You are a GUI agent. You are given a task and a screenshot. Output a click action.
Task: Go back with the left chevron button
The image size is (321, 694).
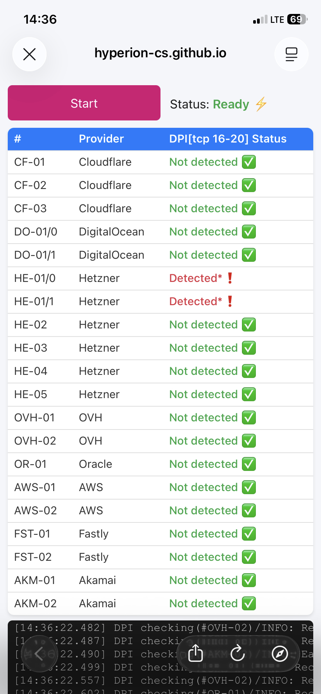[x=40, y=654]
